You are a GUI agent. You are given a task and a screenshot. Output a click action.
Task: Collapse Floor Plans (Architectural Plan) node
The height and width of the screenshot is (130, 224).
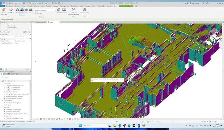pyautogui.click(x=5, y=85)
